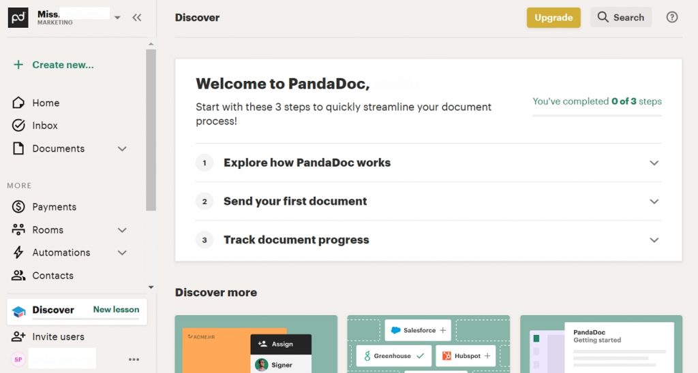Expand step 3 Track document progress

point(428,240)
